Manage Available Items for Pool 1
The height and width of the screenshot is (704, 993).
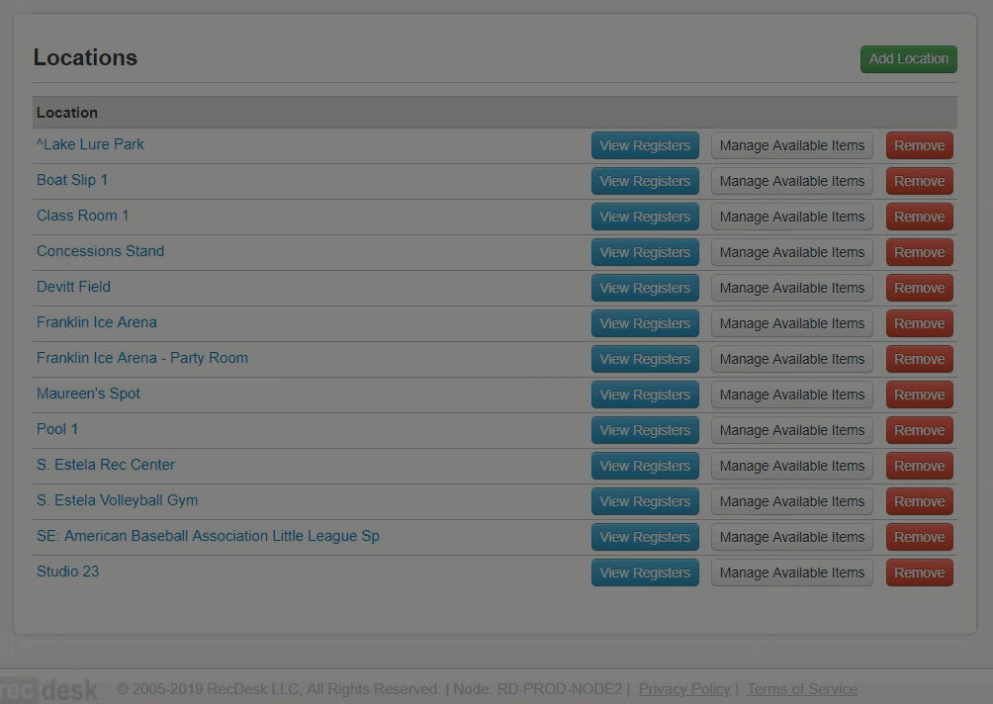coord(791,430)
